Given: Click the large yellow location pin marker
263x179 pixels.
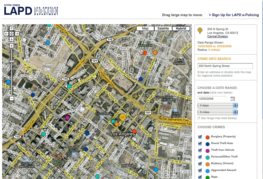Looking at the screenshot, I should pos(123,117).
